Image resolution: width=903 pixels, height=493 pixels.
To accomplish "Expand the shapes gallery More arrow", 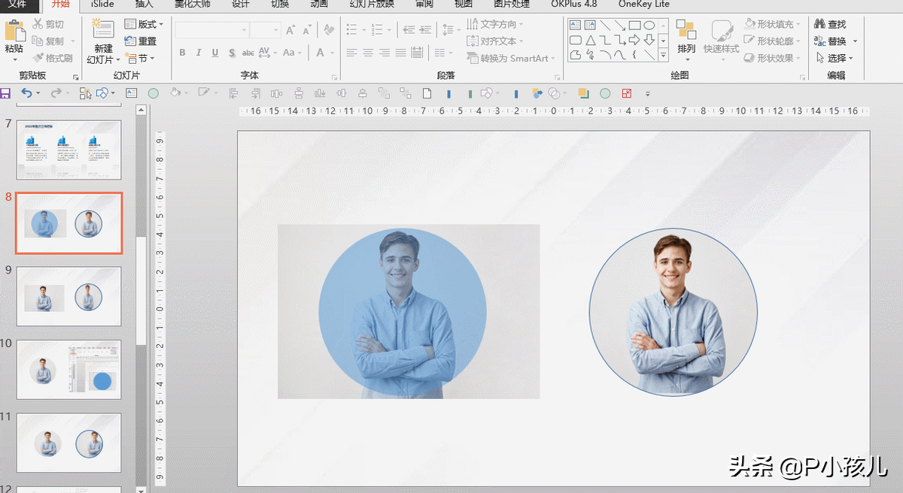I will [663, 56].
